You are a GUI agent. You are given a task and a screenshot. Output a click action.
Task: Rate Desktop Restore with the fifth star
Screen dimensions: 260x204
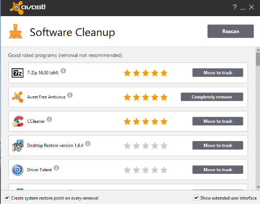(x=164, y=146)
